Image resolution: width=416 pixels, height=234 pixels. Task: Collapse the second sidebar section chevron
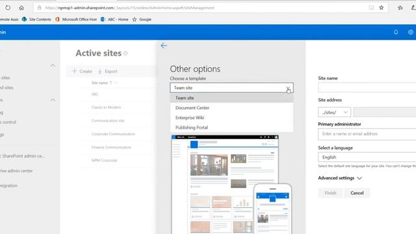click(53, 100)
